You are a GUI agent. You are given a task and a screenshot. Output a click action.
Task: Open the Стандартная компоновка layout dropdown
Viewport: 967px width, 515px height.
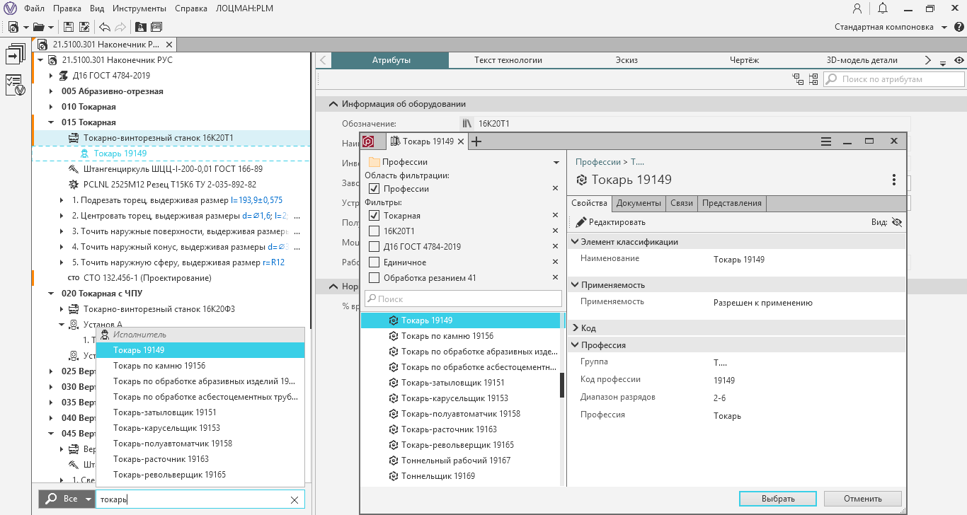click(944, 27)
